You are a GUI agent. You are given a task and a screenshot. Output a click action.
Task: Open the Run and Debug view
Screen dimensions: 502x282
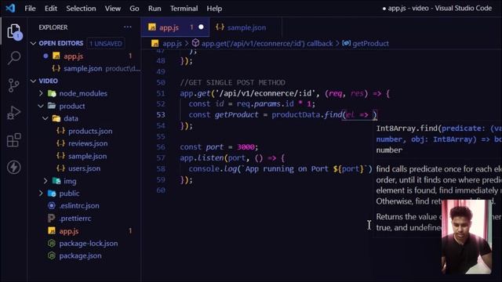(14, 113)
